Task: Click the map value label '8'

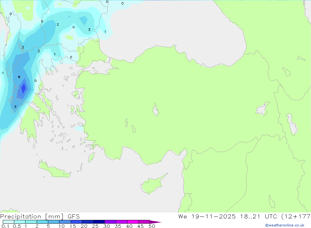Action: [19, 77]
